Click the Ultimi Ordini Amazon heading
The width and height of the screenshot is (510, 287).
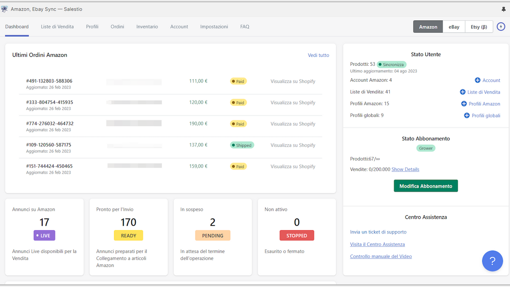40,55
